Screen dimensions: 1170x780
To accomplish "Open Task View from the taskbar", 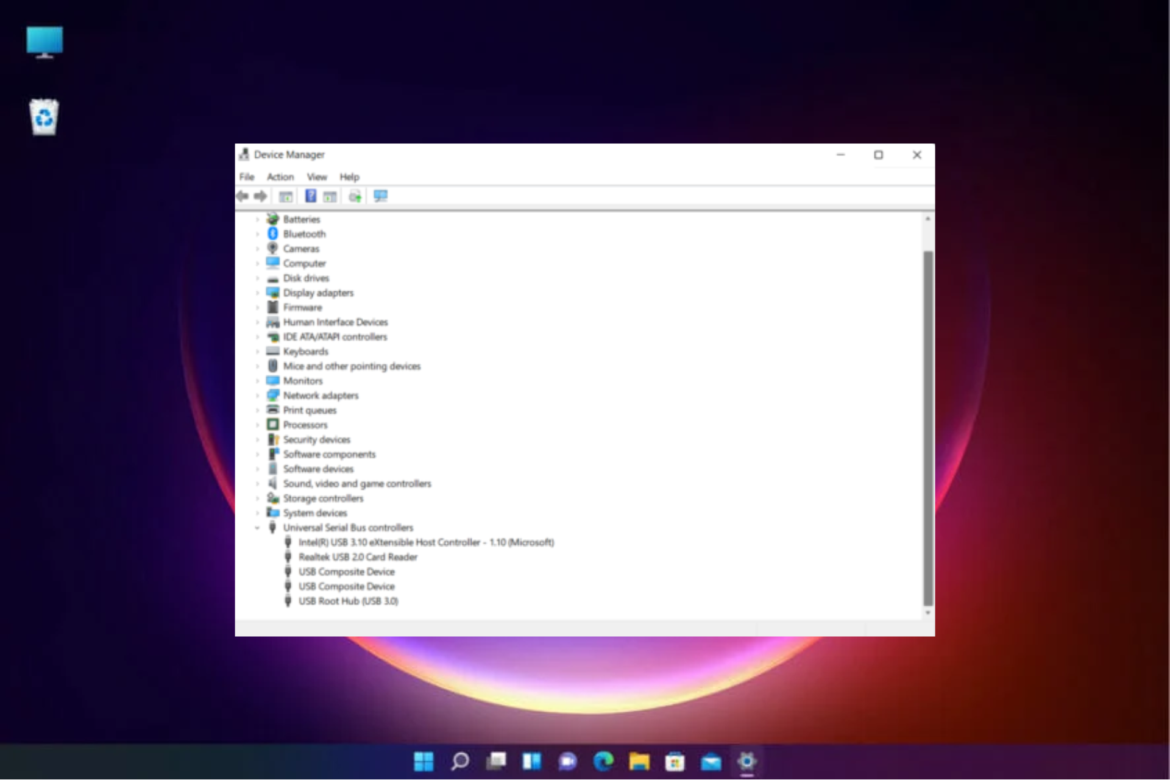I will click(x=496, y=761).
